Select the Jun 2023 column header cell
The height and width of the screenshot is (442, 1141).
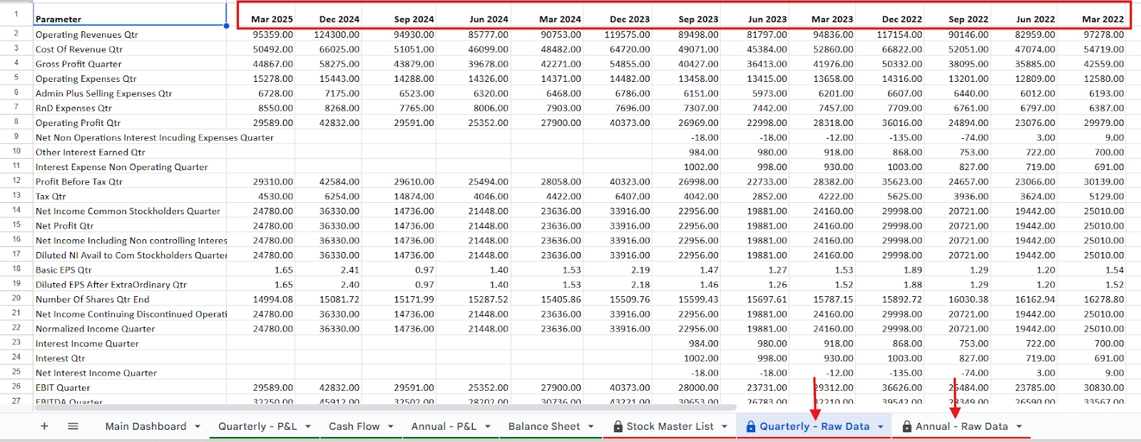click(x=754, y=15)
